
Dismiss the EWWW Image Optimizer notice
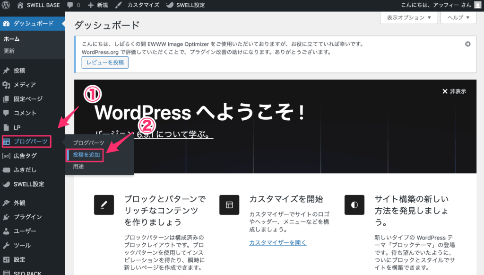[x=467, y=44]
